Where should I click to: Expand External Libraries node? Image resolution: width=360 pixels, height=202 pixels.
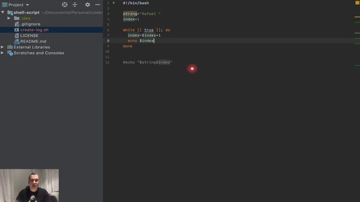click(x=2, y=47)
